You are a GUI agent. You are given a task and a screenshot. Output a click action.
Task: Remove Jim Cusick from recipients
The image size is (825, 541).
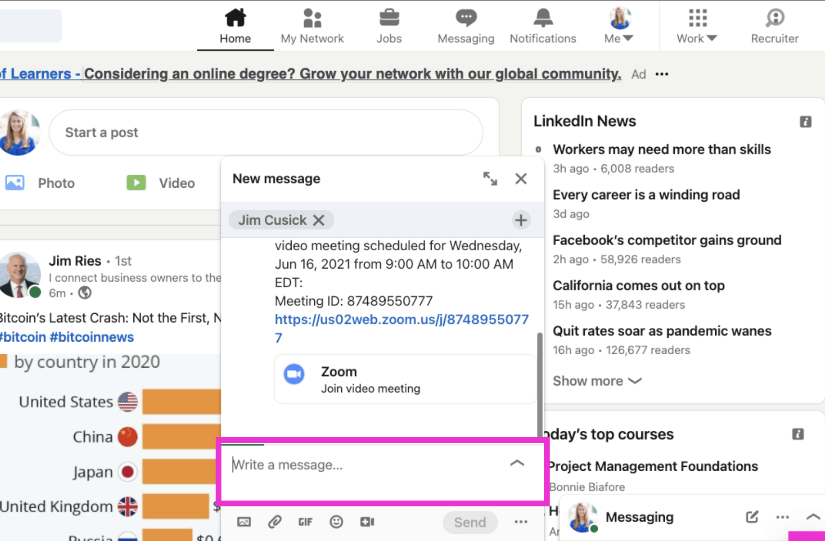point(319,220)
